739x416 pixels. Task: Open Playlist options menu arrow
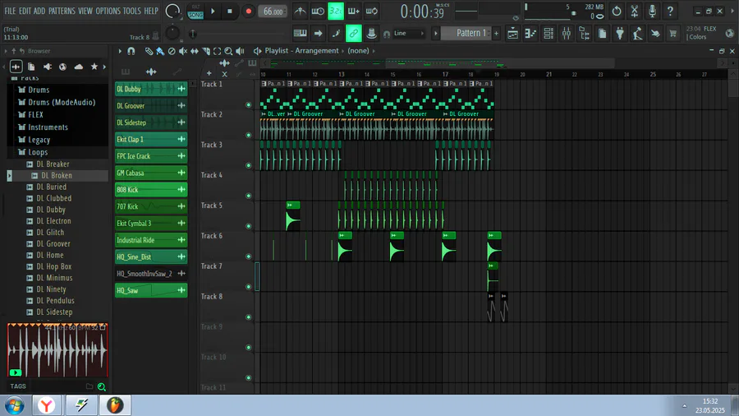[120, 51]
